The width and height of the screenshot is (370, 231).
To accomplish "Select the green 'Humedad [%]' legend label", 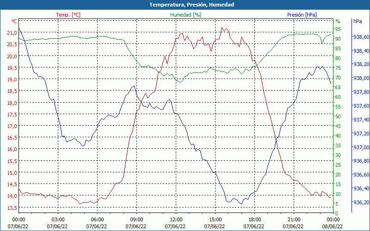I will [x=185, y=15].
